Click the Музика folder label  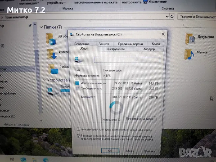[x=202, y=52]
